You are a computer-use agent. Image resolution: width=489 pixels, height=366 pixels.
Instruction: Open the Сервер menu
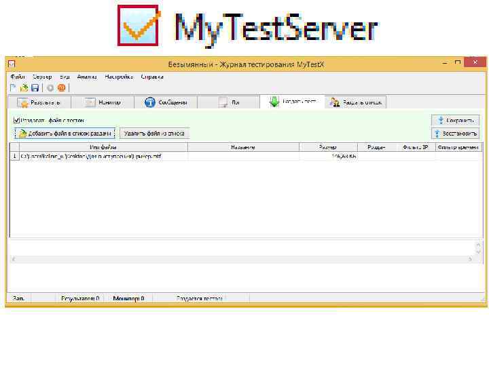pyautogui.click(x=42, y=77)
